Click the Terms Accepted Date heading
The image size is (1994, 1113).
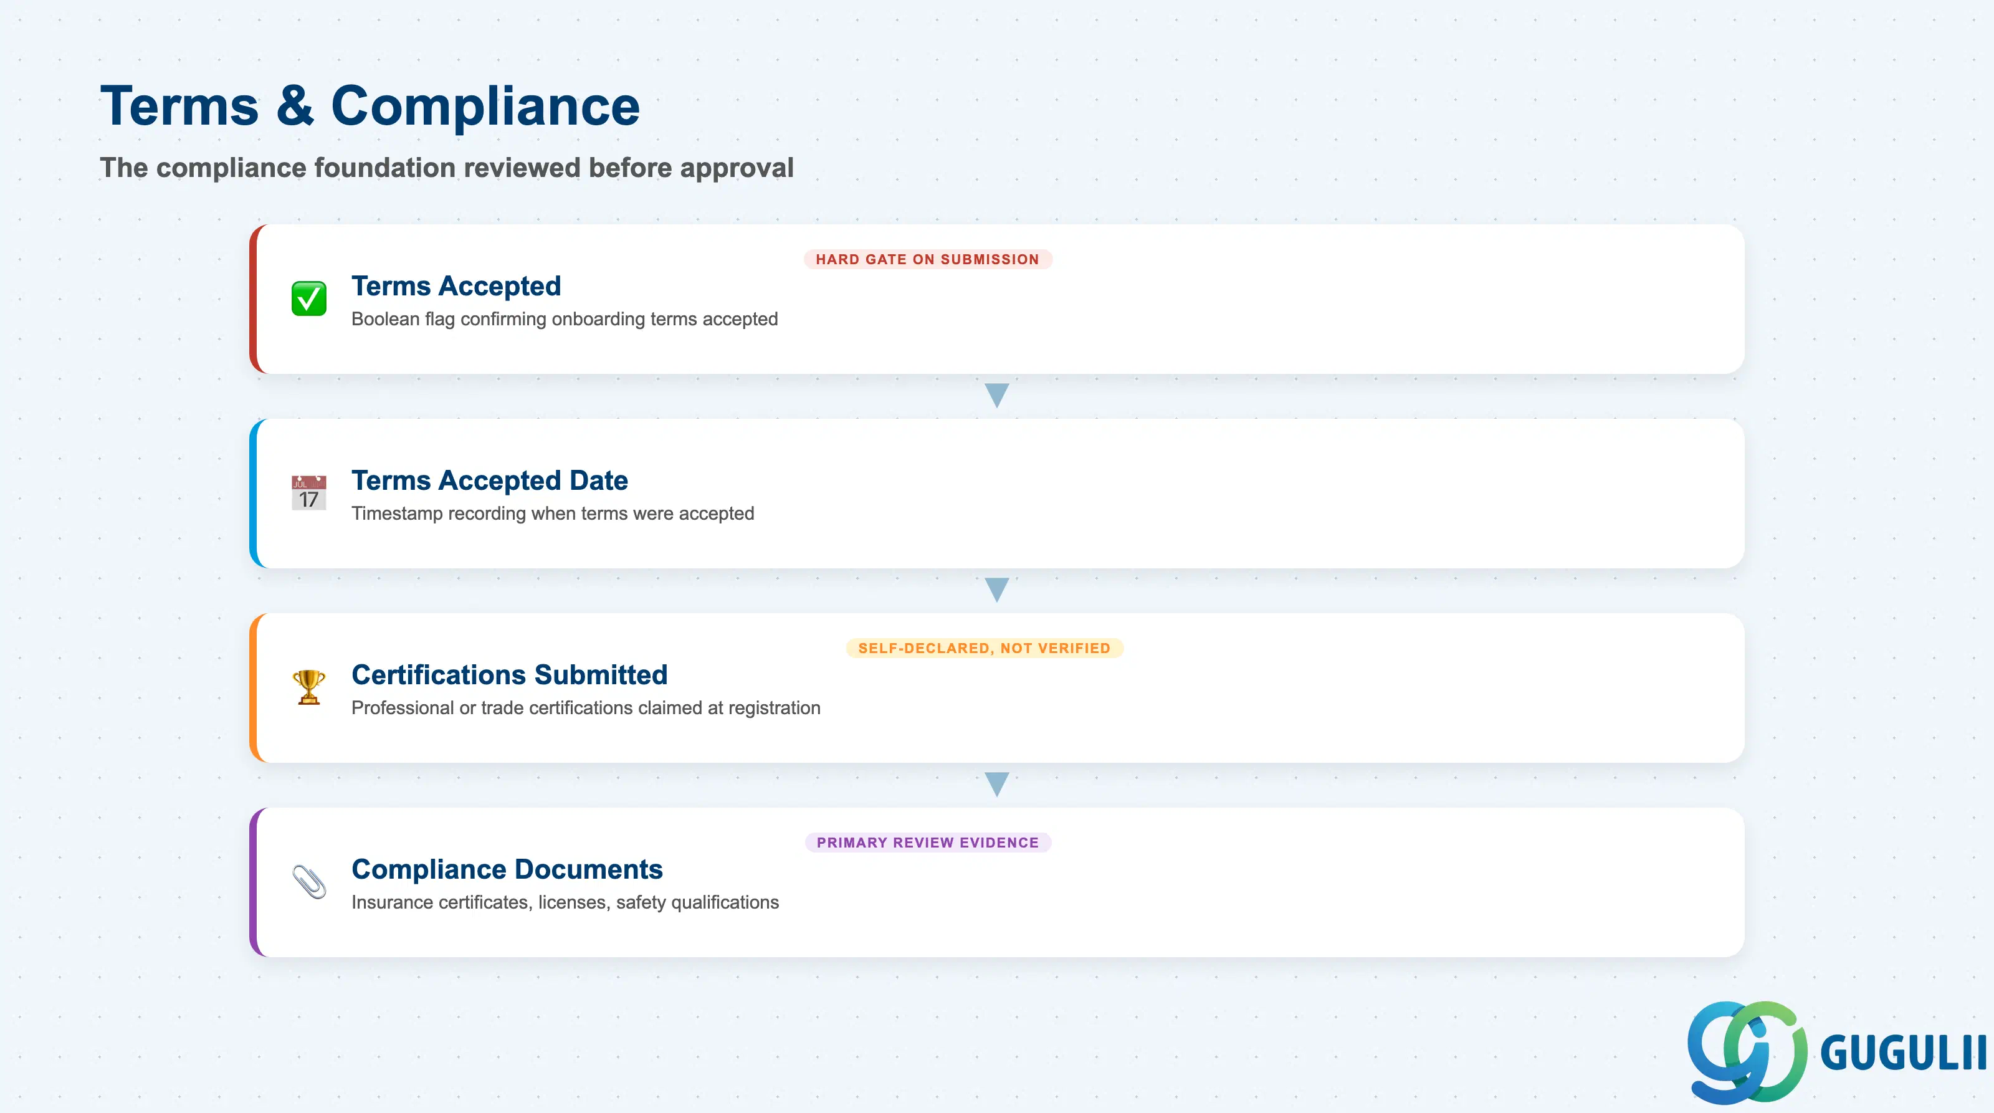(489, 480)
